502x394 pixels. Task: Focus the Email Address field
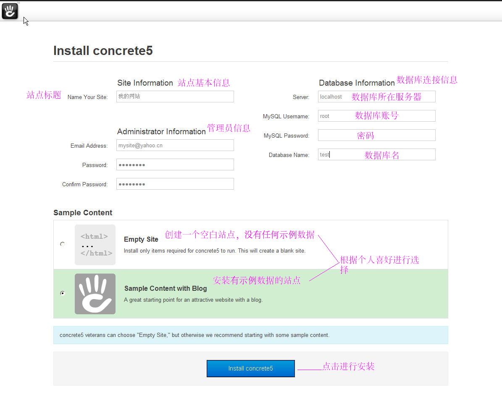point(175,145)
